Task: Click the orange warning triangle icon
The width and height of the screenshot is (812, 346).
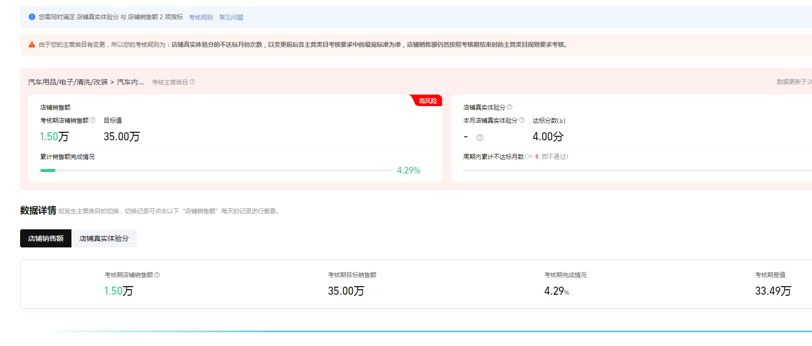Action: tap(32, 45)
